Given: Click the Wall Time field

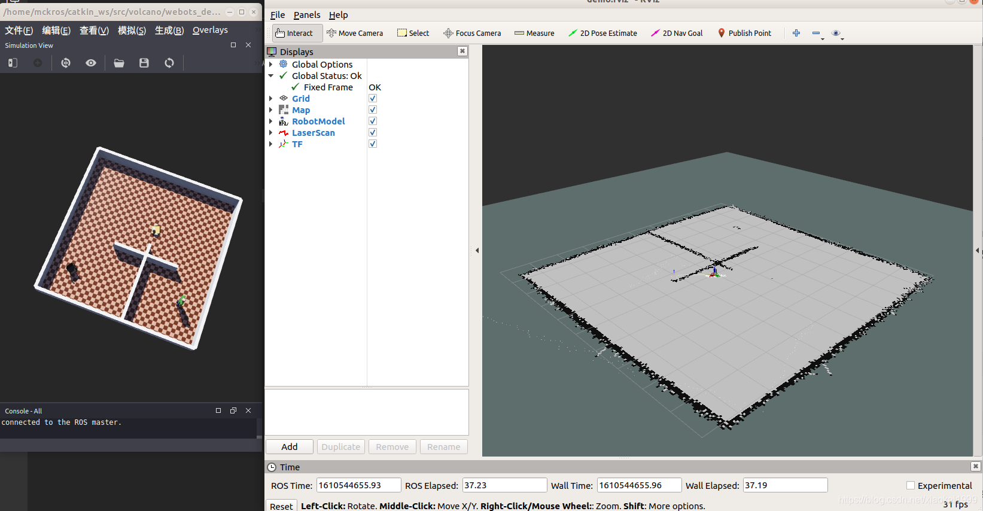Looking at the screenshot, I should pos(639,485).
